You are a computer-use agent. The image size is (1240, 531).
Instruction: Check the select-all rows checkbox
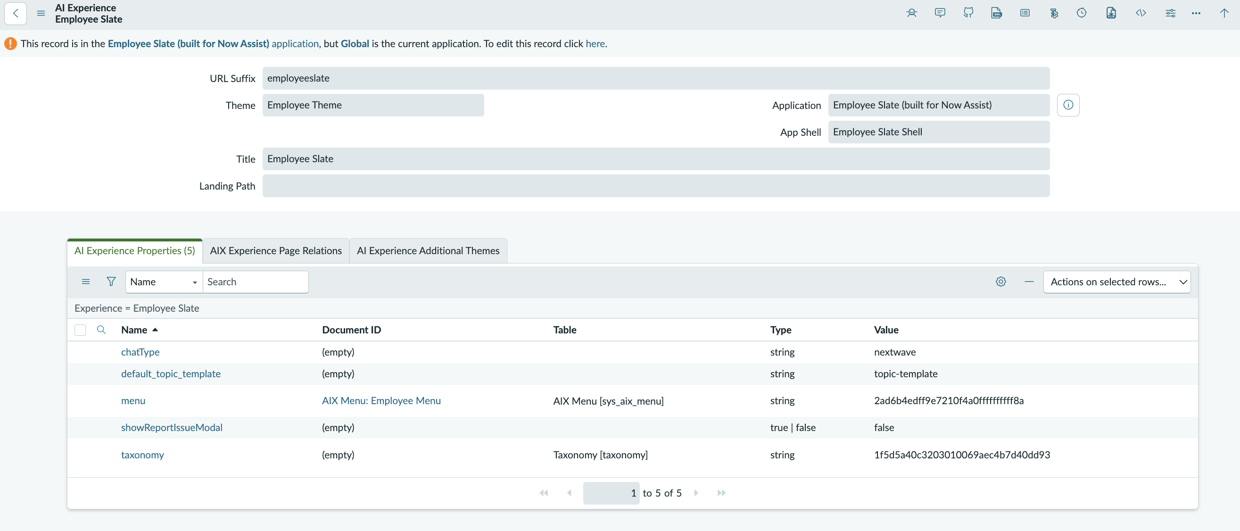click(80, 330)
